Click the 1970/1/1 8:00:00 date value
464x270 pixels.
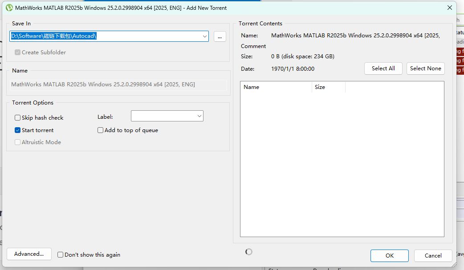[293, 69]
